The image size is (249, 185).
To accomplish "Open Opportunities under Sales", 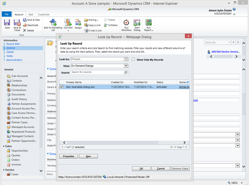I will click(x=19, y=151).
